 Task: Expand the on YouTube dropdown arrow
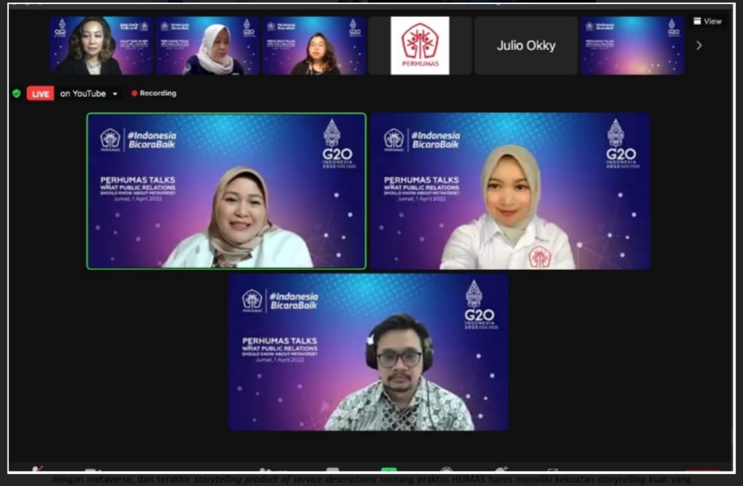[115, 94]
